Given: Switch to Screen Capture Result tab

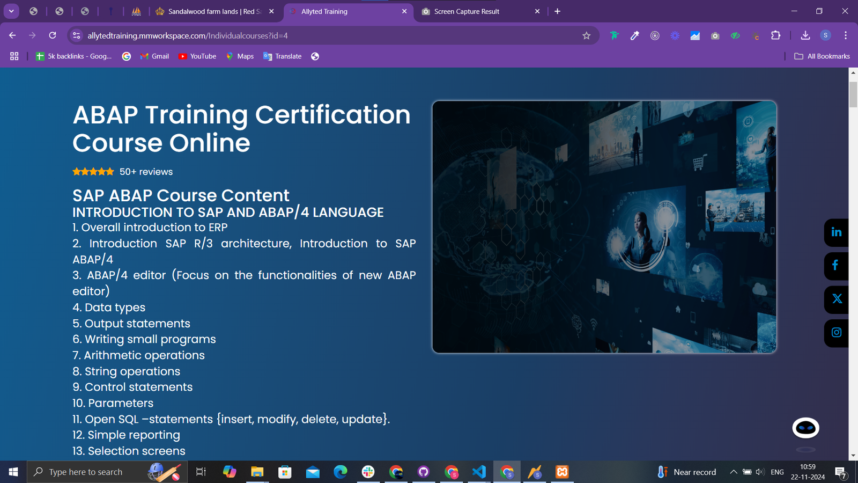Looking at the screenshot, I should [481, 11].
